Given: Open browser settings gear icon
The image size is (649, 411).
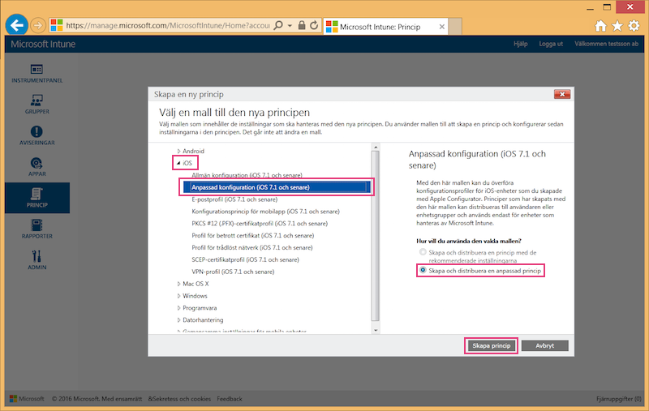Looking at the screenshot, I should click(x=634, y=26).
